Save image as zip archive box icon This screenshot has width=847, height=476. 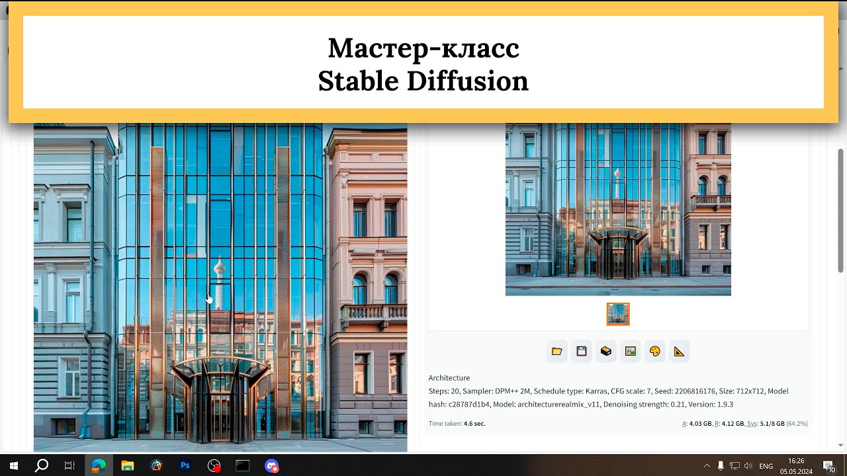[x=605, y=351]
